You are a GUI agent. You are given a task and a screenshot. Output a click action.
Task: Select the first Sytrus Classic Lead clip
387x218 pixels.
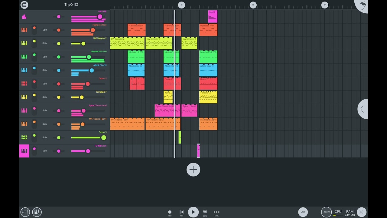pos(167,111)
